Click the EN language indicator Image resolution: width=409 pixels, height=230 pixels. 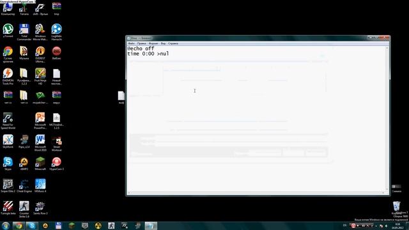[x=344, y=226]
